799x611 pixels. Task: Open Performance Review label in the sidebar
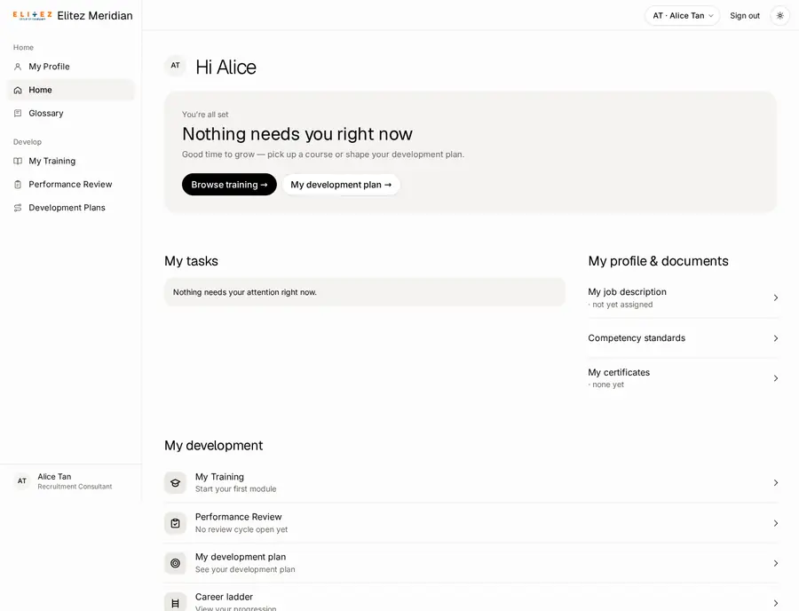pyautogui.click(x=70, y=185)
